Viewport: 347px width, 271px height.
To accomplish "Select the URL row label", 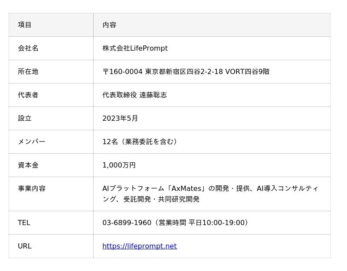I will pos(25,246).
